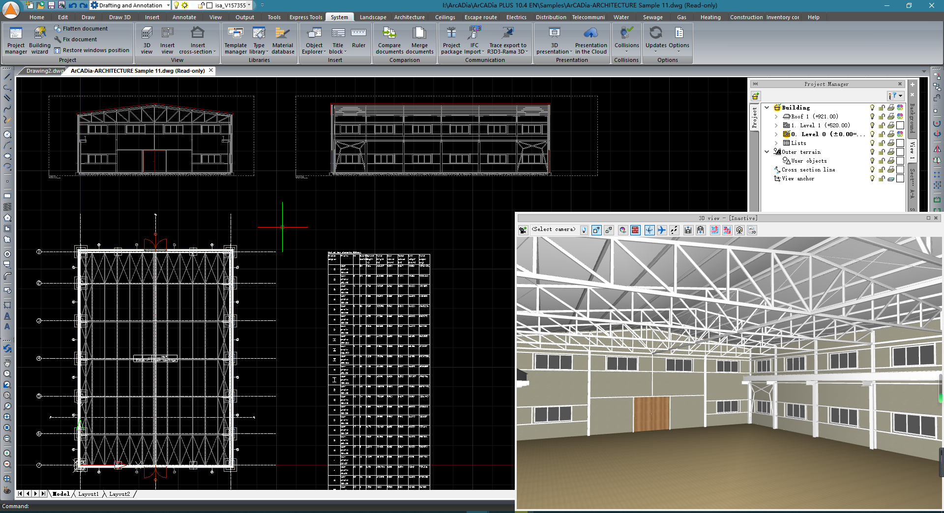
Task: Open the 3D view tool
Action: pyautogui.click(x=147, y=40)
